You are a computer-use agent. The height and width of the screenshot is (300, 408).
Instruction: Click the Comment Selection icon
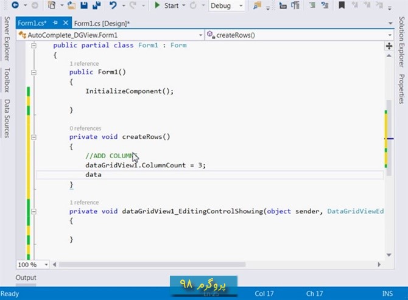[x=312, y=5]
